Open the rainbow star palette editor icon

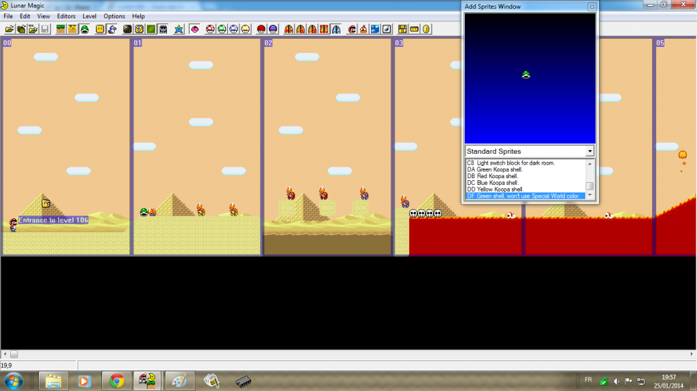tap(179, 29)
